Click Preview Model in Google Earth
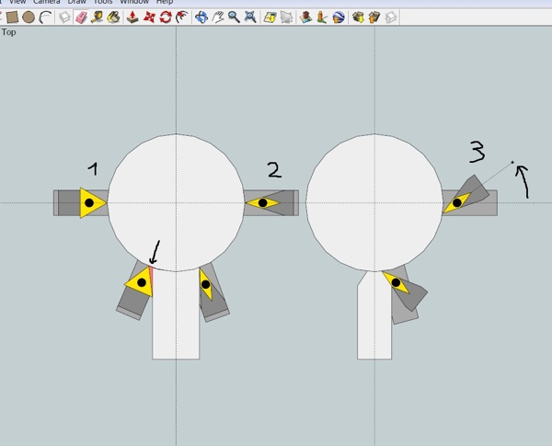 pos(339,17)
